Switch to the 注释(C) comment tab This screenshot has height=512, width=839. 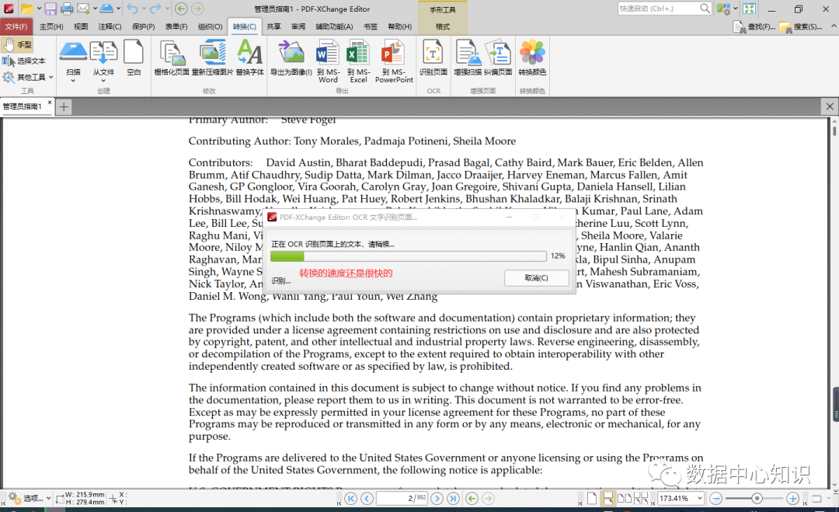pos(110,26)
